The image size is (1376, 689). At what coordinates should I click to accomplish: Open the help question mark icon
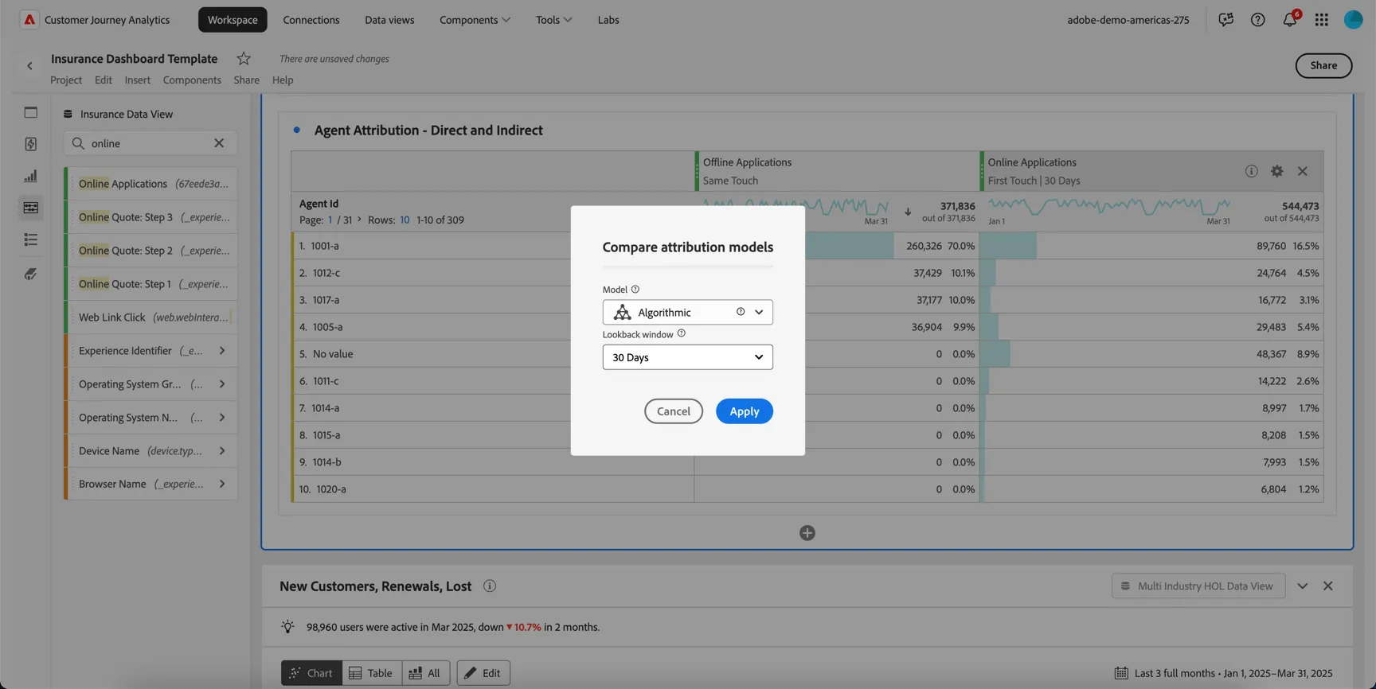[x=1257, y=20]
